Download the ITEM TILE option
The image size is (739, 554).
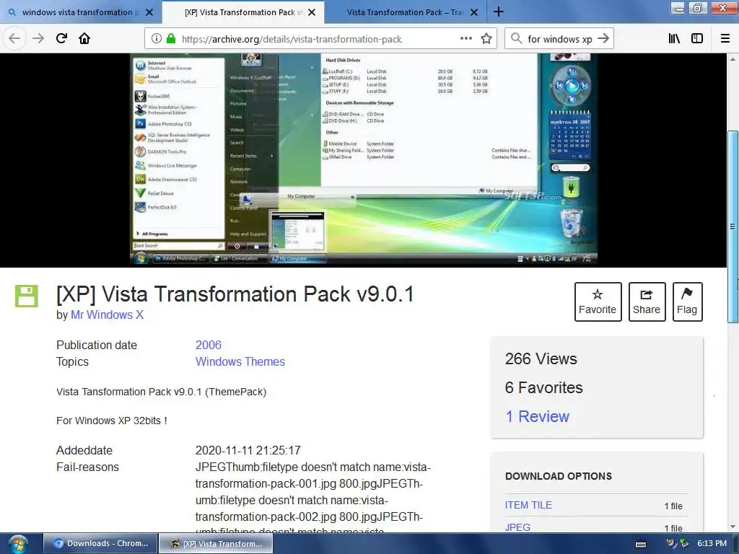[x=528, y=505]
